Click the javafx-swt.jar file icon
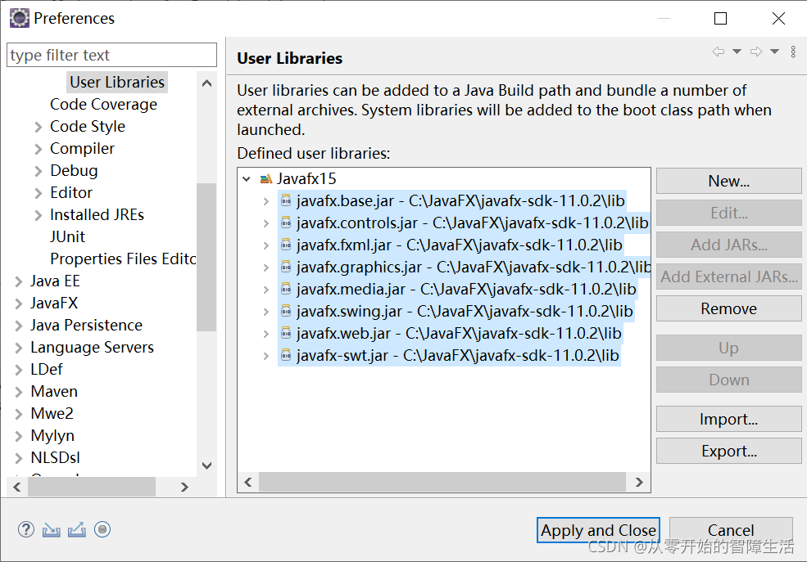This screenshot has width=807, height=562. 286,356
